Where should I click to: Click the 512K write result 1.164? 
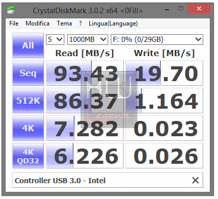[164, 101]
